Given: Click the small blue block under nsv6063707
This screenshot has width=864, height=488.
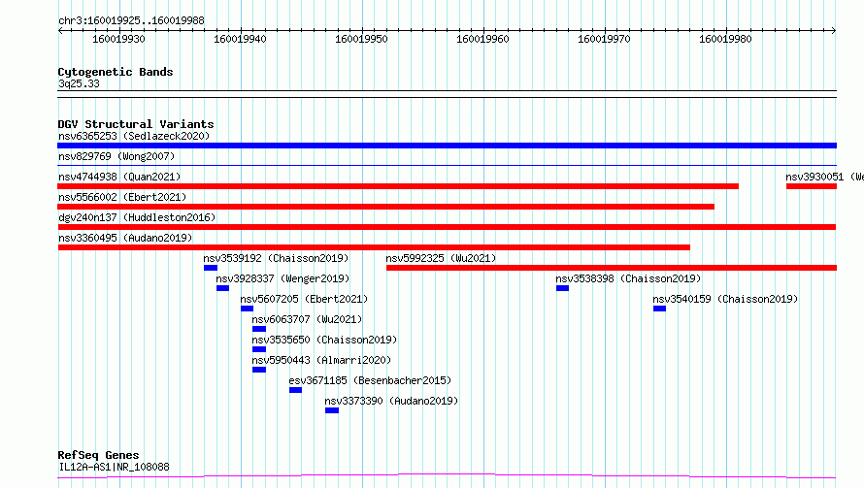Looking at the screenshot, I should pyautogui.click(x=259, y=329).
